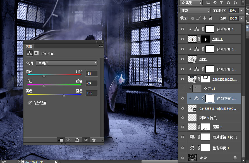Image resolution: width=249 pixels, height=163 pixels.
Task: Select the 图层 1 layer name
Action: point(217,39)
